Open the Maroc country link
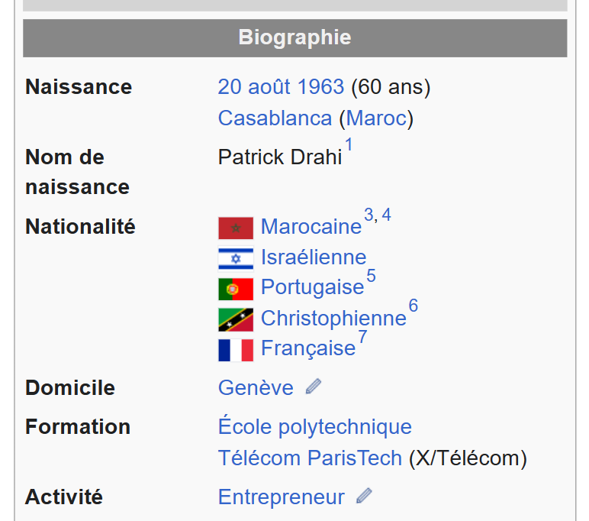589x521 pixels. (x=376, y=118)
